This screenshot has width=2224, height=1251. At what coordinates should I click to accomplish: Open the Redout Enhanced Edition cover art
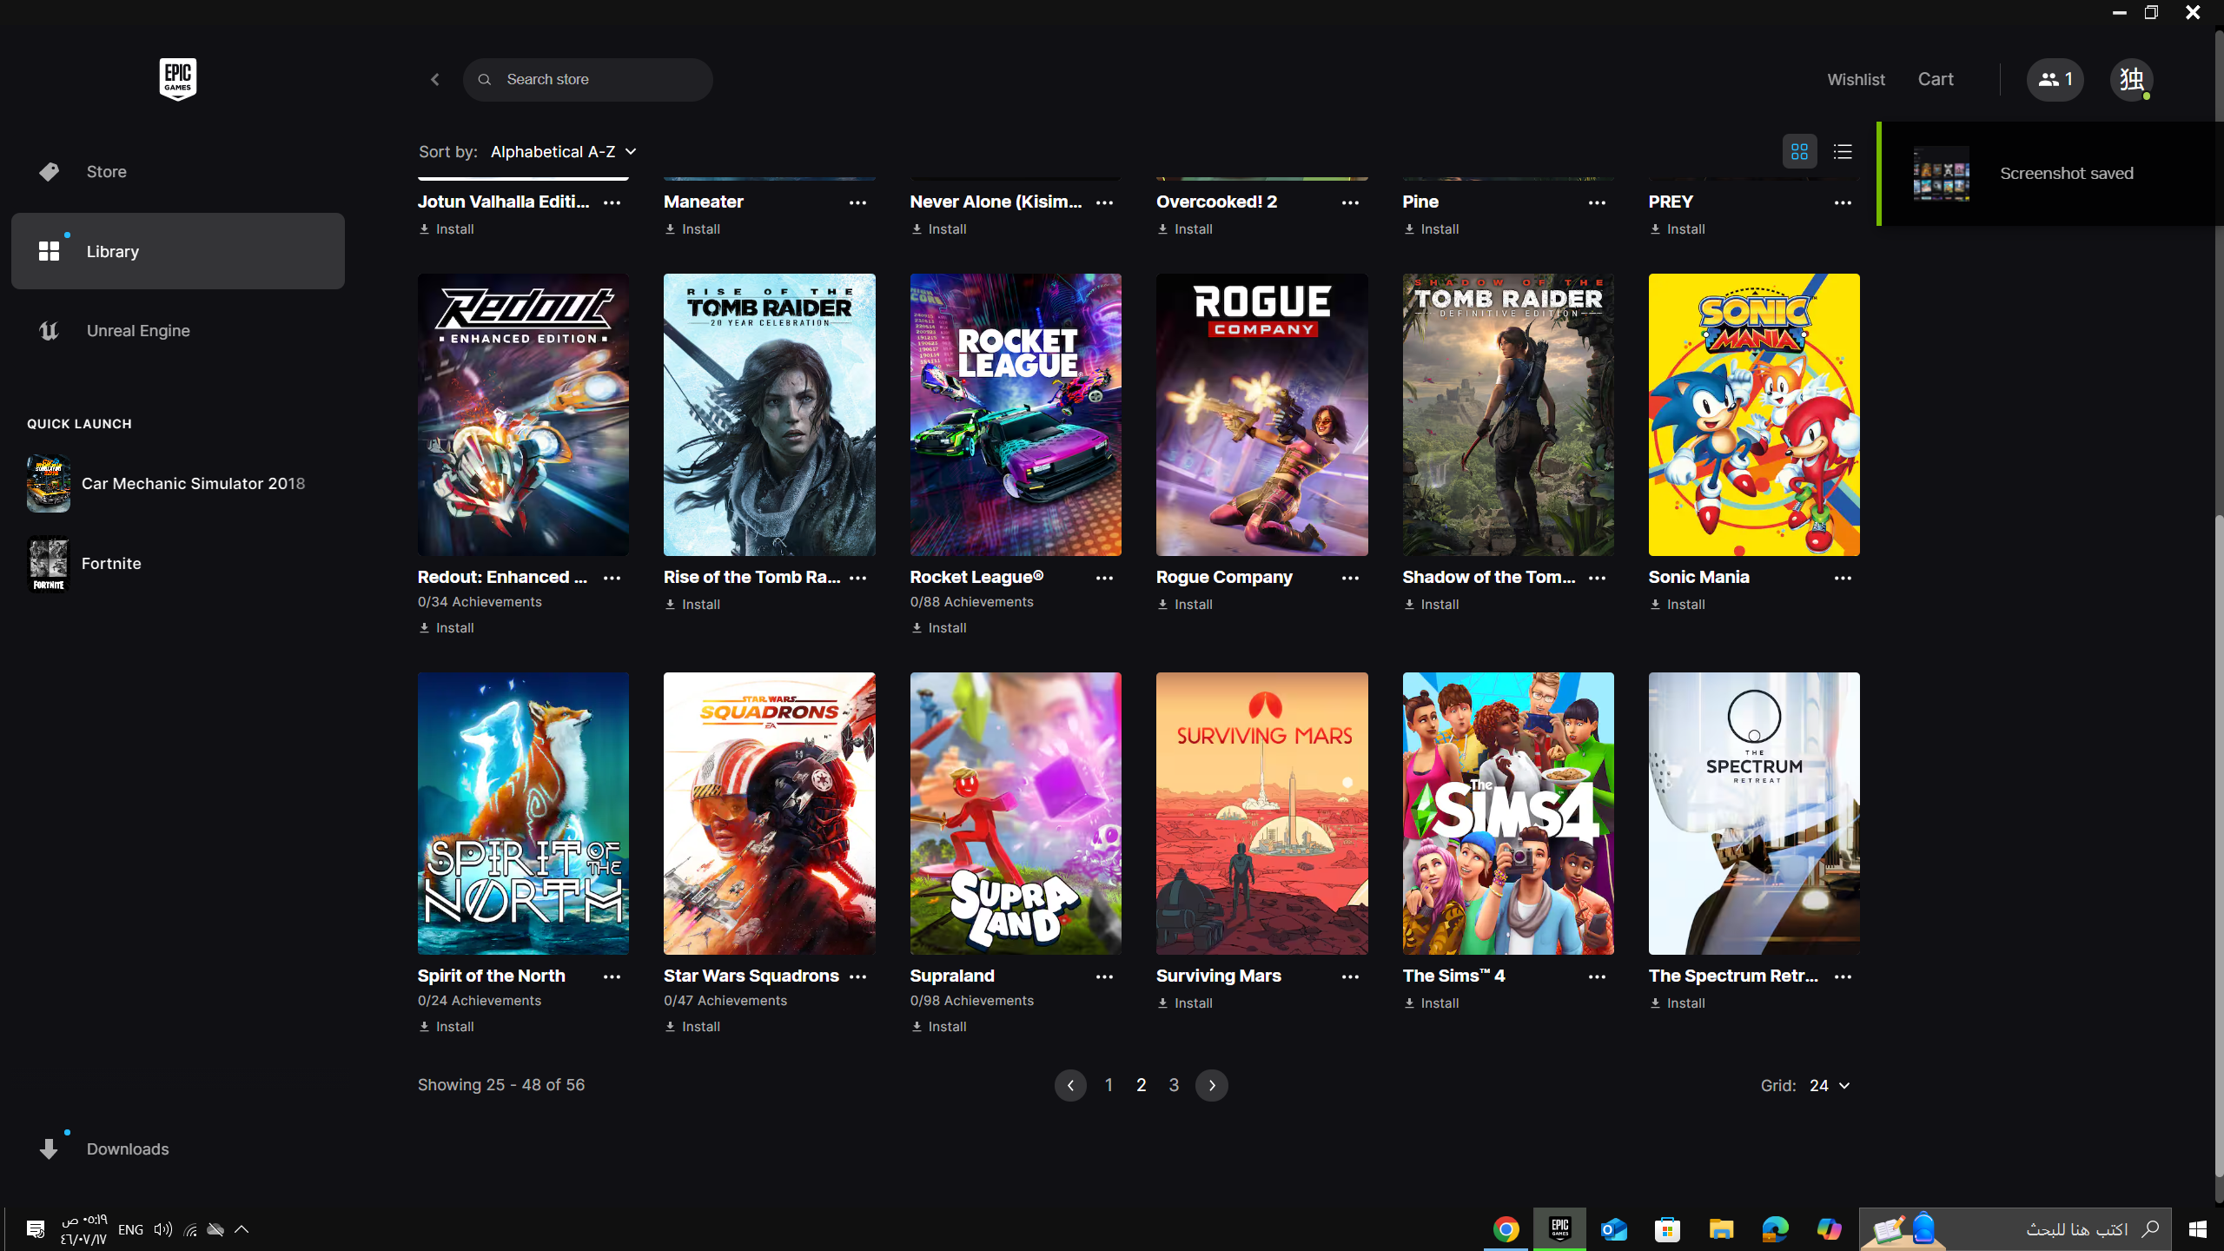tap(523, 414)
